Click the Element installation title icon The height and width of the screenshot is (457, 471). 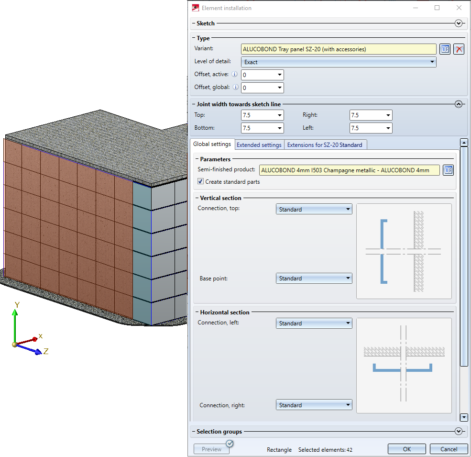click(195, 8)
